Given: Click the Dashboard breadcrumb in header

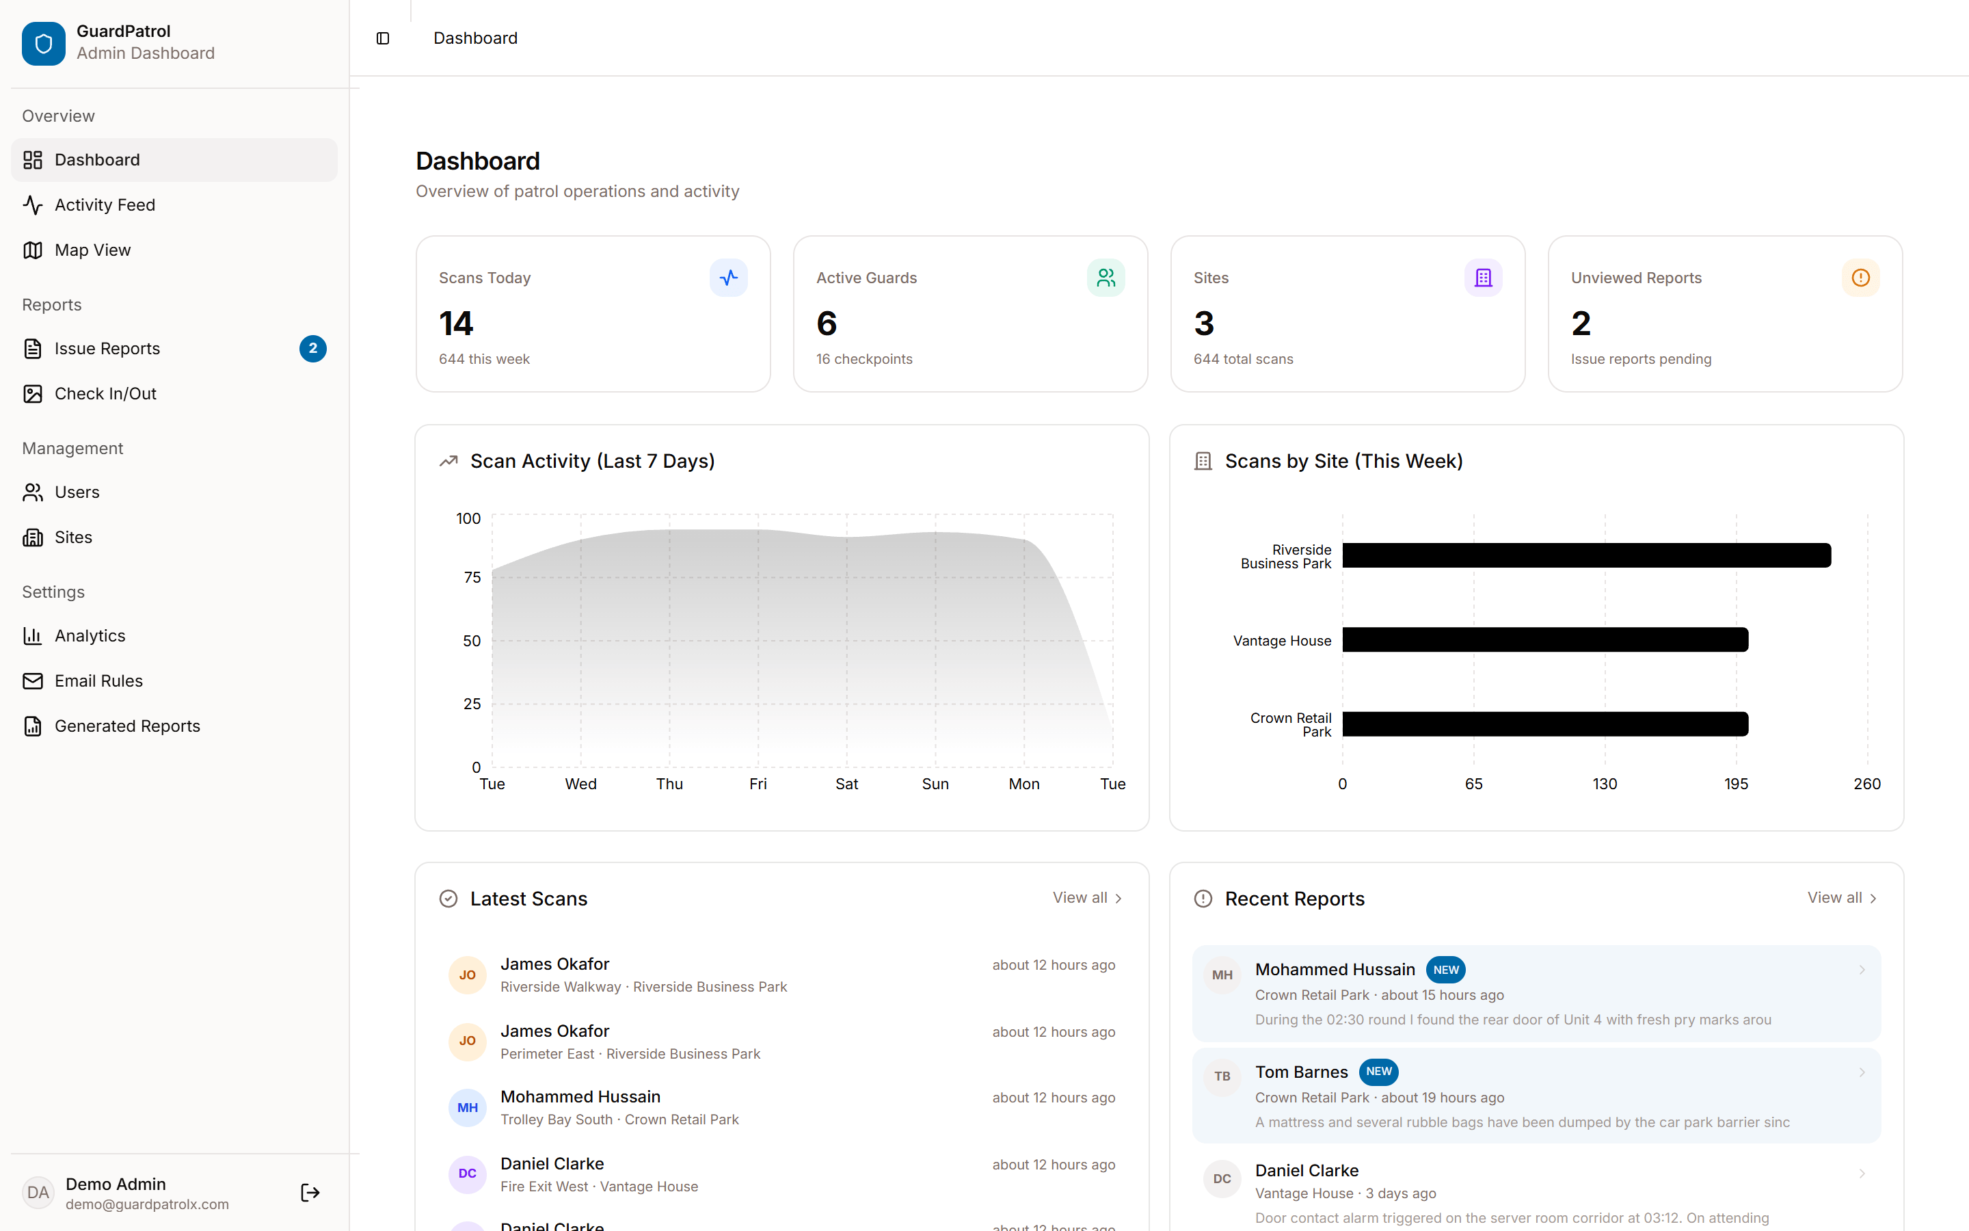Looking at the screenshot, I should 475,38.
